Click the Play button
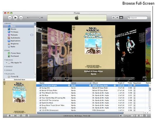 pyautogui.click(x=15, y=18)
